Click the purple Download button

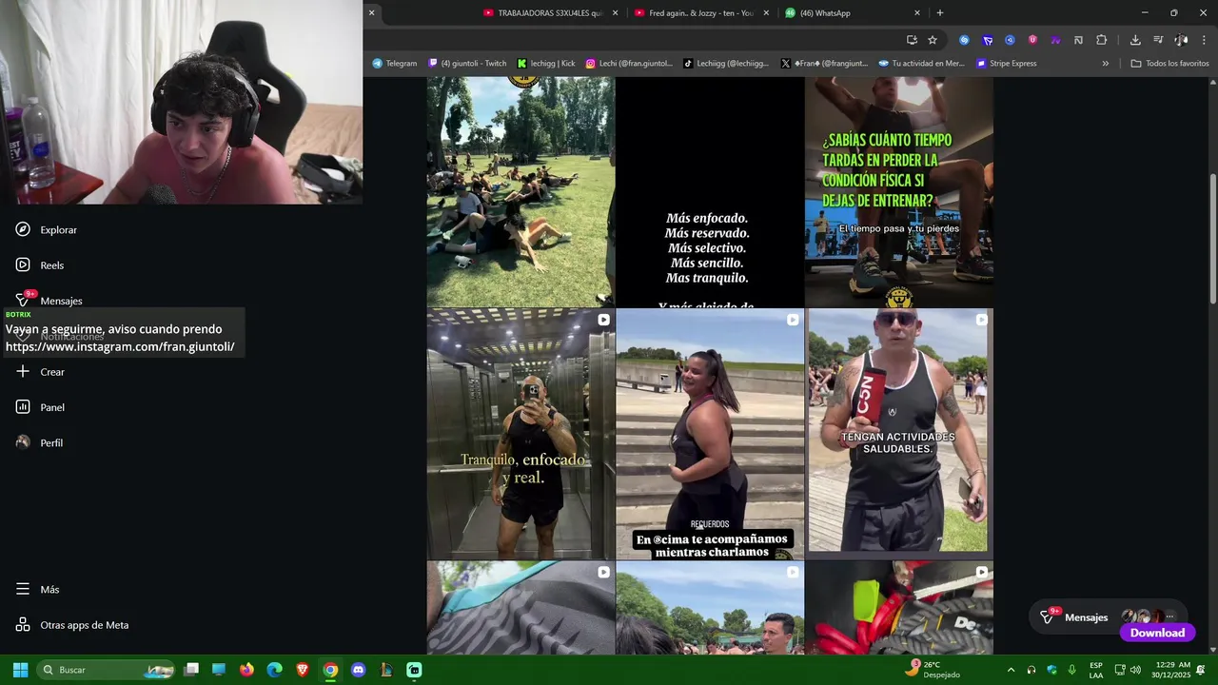coord(1157,633)
